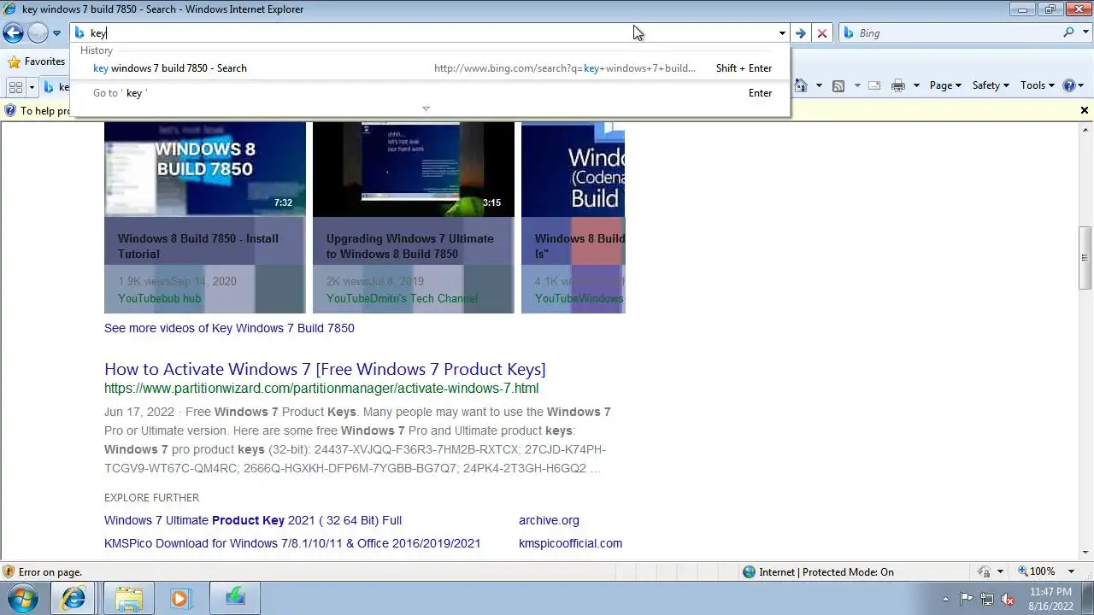Open 'Windows 7 Ultimate Product Key 2021' link
Viewport: 1094px width, 615px height.
pyautogui.click(x=253, y=520)
